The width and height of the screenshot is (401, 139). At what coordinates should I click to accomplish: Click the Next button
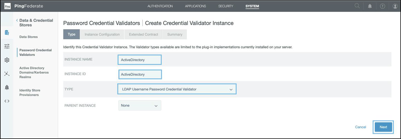coord(383,127)
